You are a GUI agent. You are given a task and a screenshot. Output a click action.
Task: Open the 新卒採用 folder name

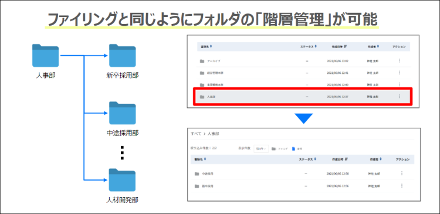coord(208,186)
